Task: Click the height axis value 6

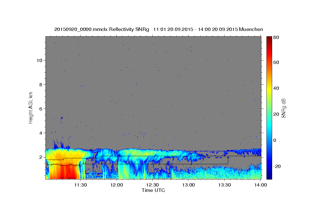Action: (41, 109)
